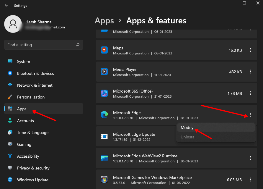Open Personalization settings
Viewport: 263px width, 189px height.
click(x=31, y=97)
